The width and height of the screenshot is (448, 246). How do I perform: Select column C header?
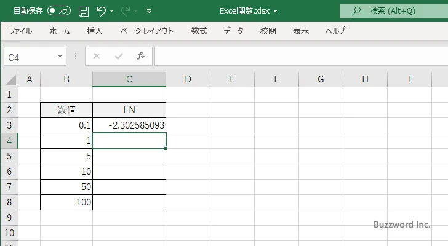(129, 79)
